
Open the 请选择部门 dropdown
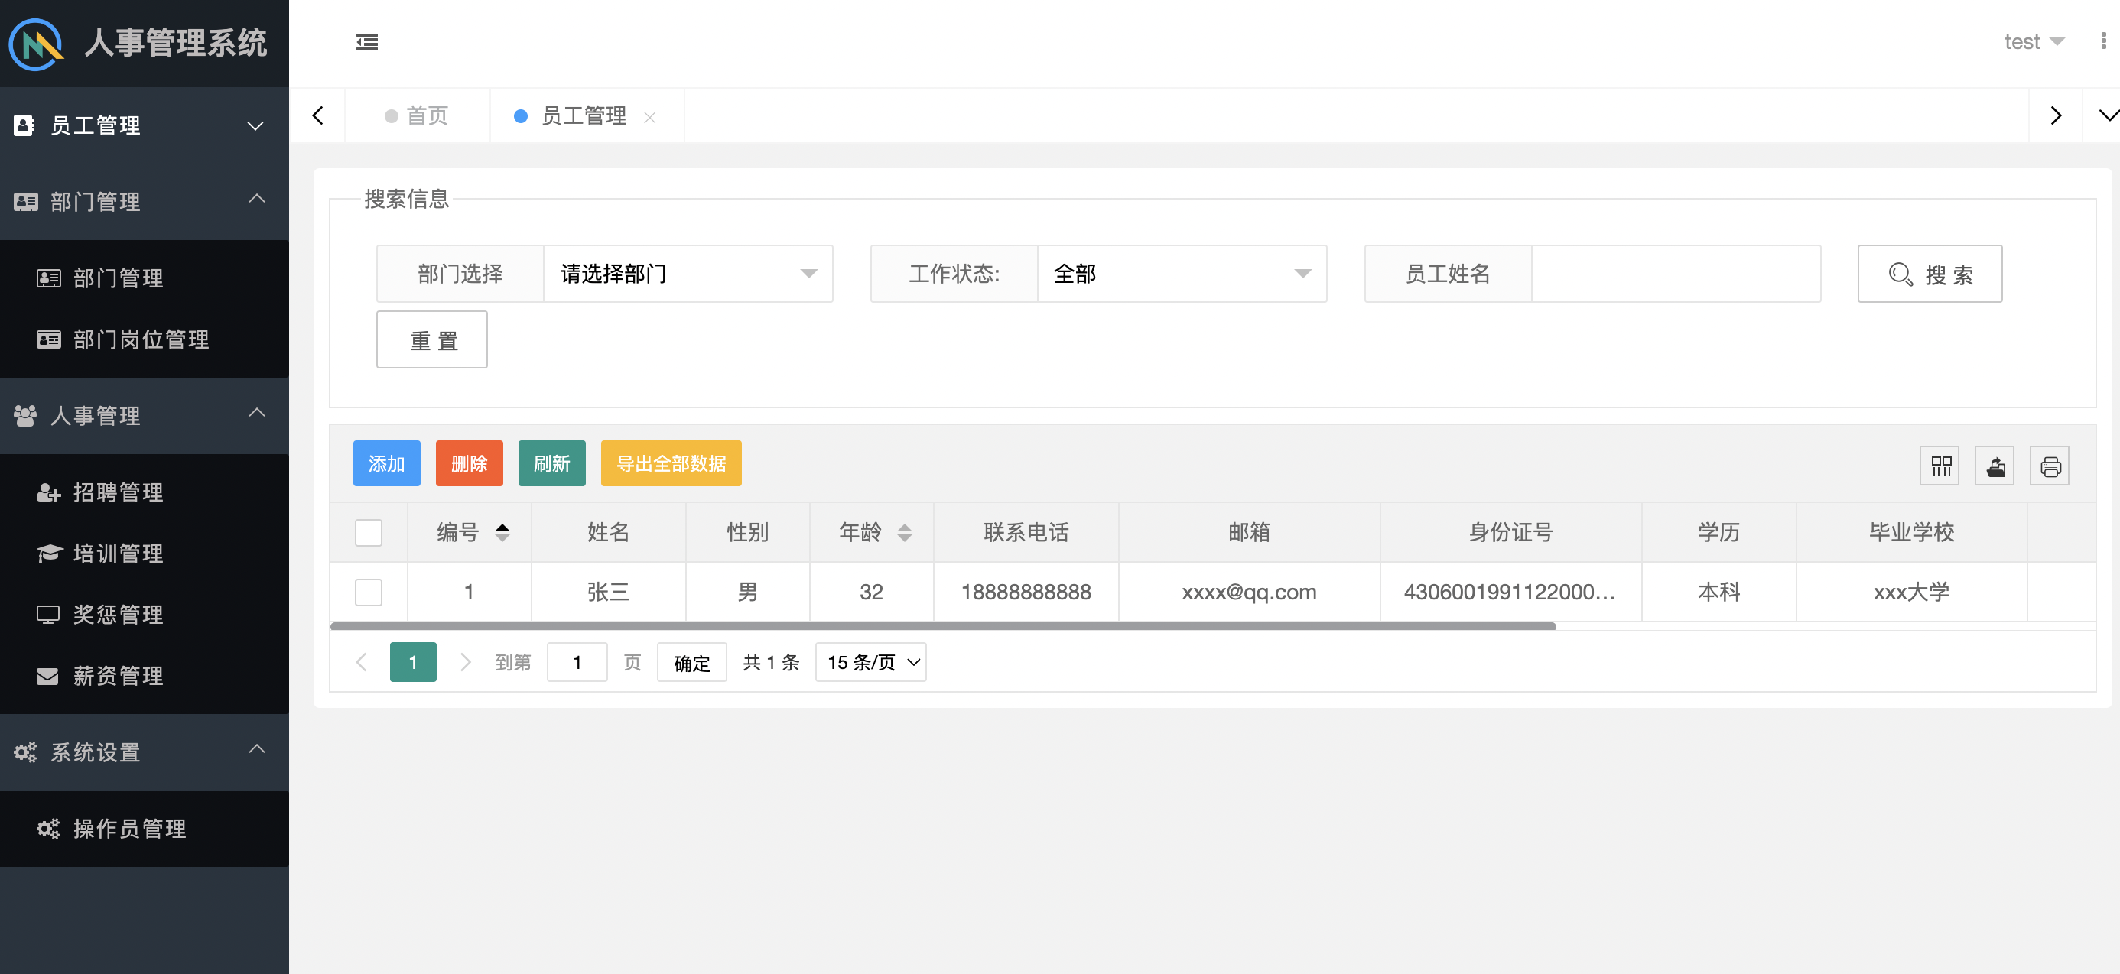point(688,274)
